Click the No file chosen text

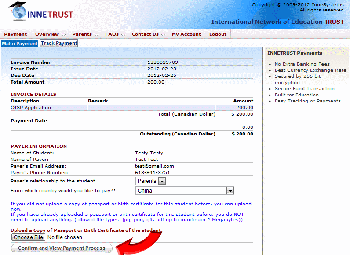tap(65, 237)
